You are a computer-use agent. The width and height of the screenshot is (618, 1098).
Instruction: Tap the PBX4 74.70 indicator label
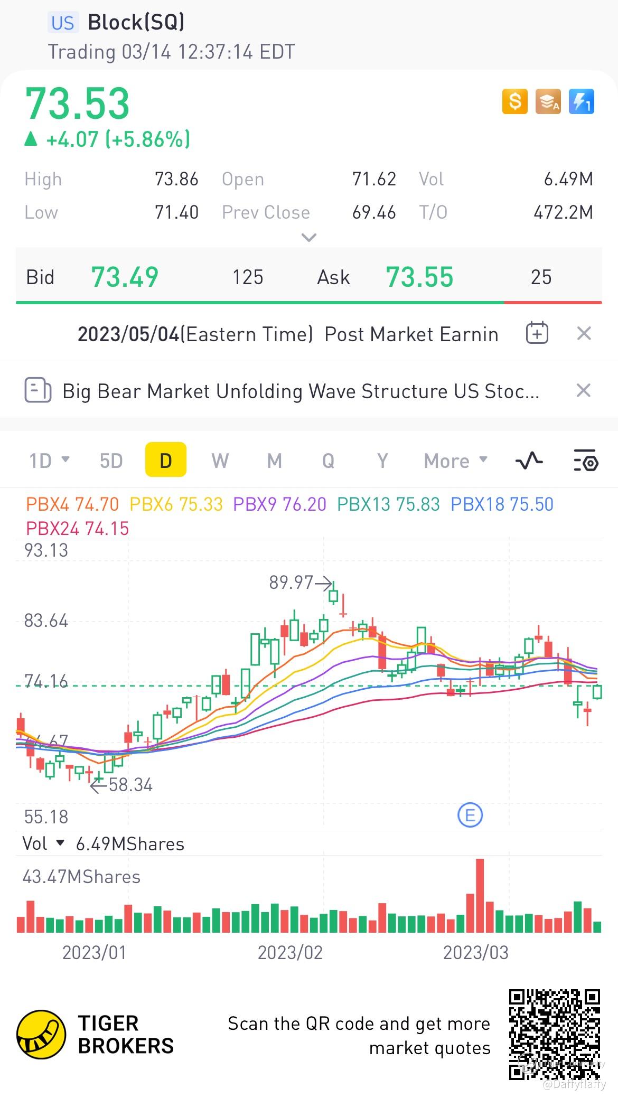pyautogui.click(x=72, y=504)
